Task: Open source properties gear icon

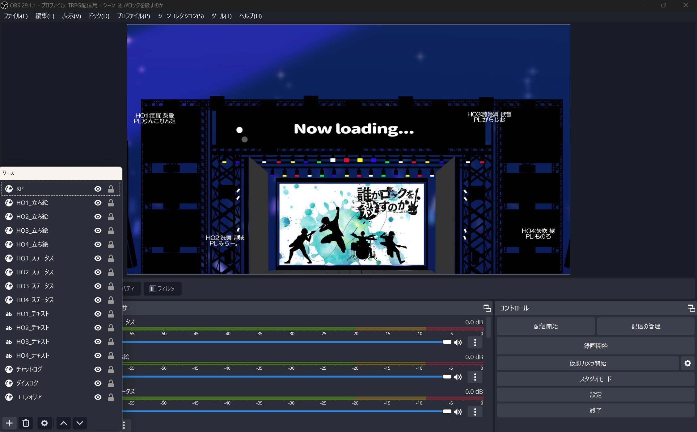Action: click(x=44, y=423)
